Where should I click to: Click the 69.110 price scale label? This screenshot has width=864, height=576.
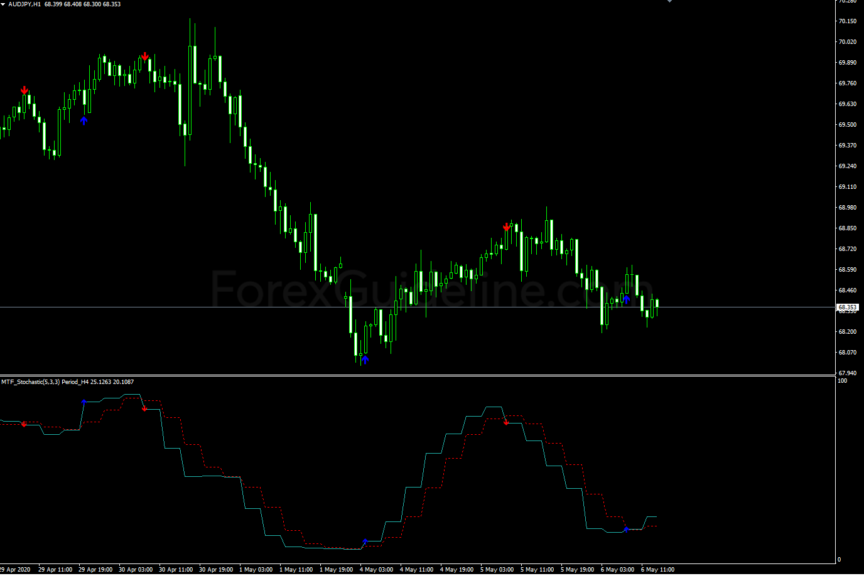click(847, 187)
